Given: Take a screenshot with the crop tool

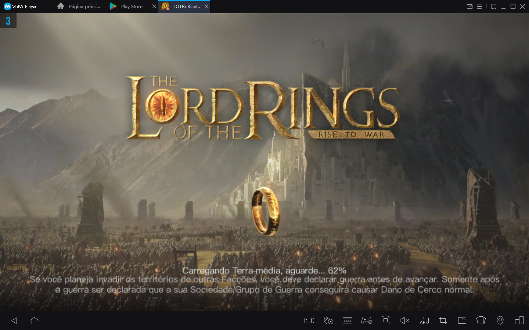Looking at the screenshot, I should tap(443, 320).
